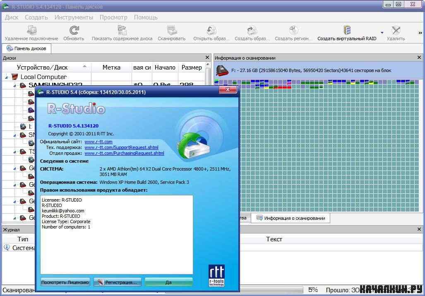Close the R-STUDIO 5.4 About dialog
The width and height of the screenshot is (425, 296).
[x=228, y=90]
